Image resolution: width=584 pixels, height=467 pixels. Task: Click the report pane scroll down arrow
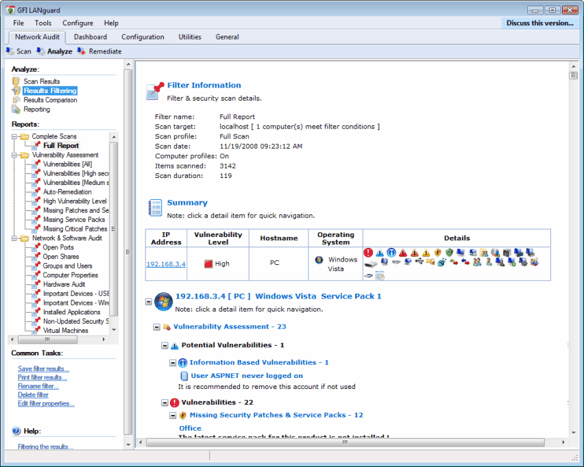[573, 433]
